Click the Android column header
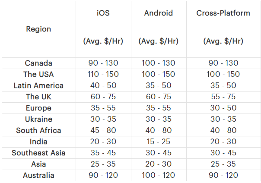Image resolution: width=261 pixels, height=183 pixels. click(x=158, y=13)
